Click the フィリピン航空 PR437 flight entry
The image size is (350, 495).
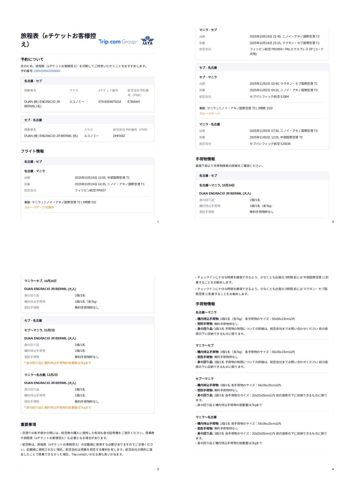point(90,190)
